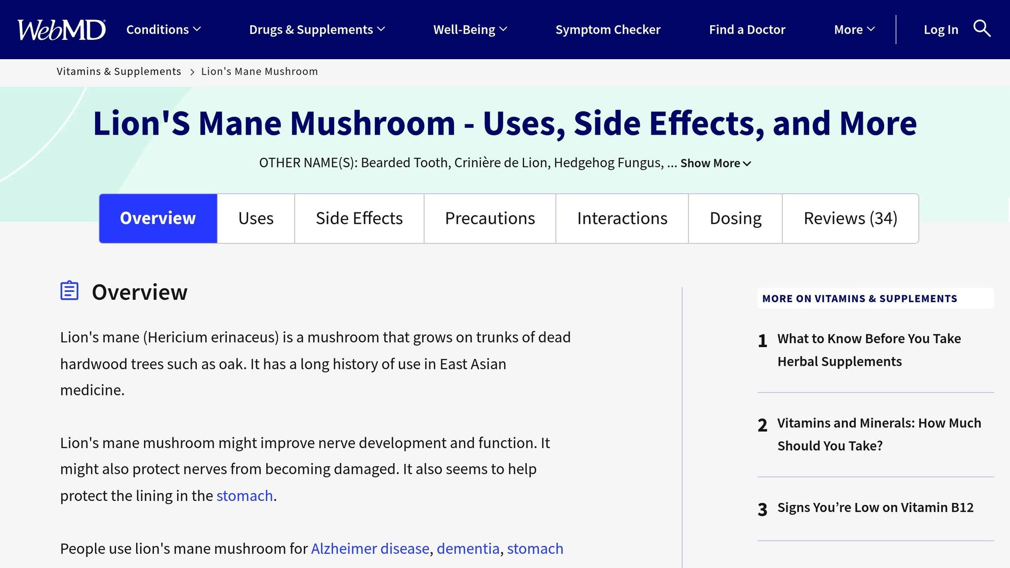Open the search magnifier icon
This screenshot has width=1010, height=568.
(981, 29)
